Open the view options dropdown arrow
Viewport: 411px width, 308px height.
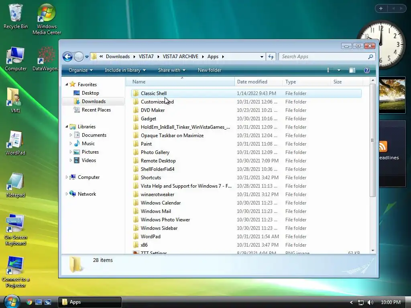click(x=339, y=70)
